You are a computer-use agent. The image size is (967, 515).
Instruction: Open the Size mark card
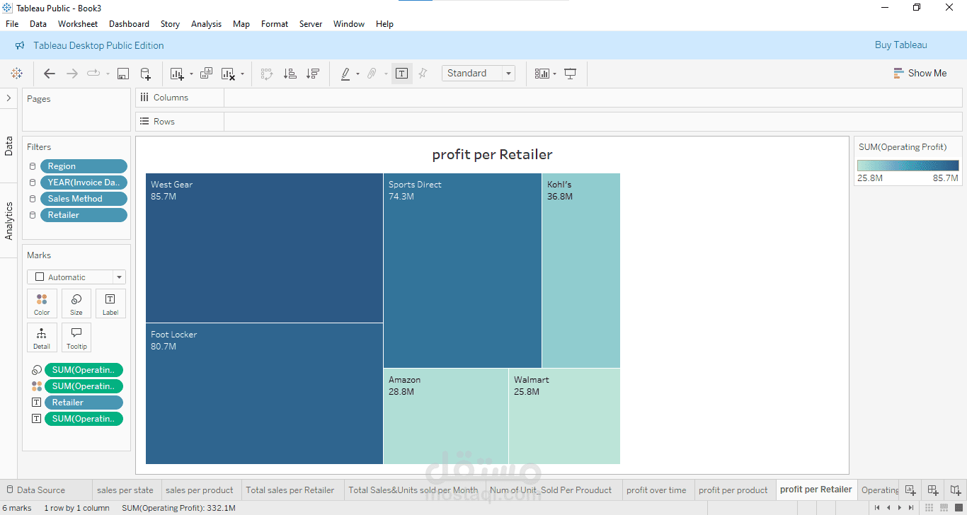click(x=76, y=303)
